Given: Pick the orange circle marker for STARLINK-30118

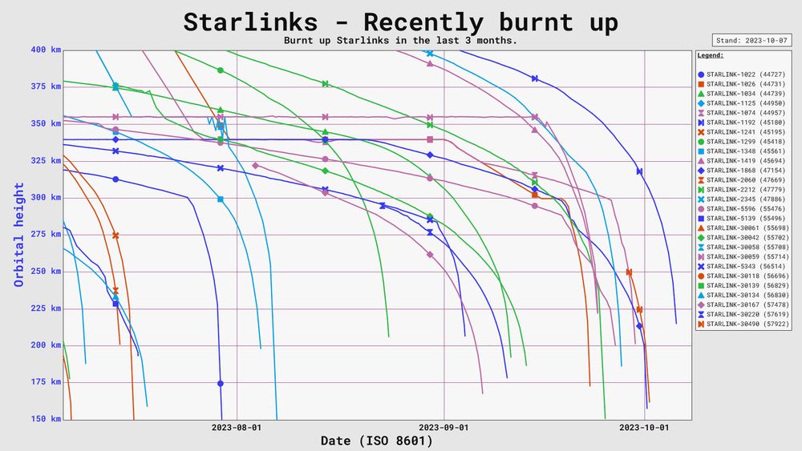Looking at the screenshot, I should click(x=701, y=276).
